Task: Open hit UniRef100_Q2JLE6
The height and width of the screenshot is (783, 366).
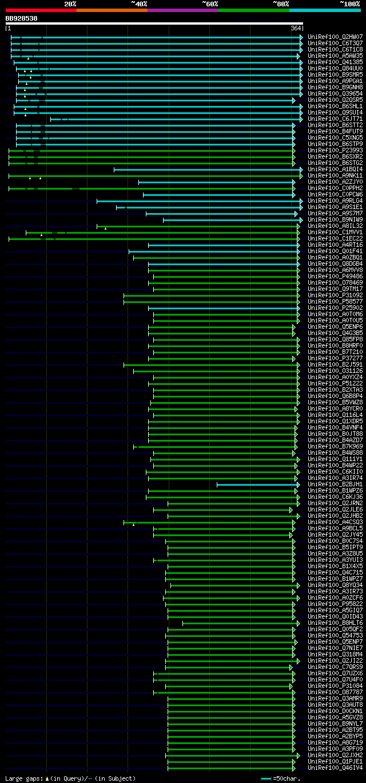Action: point(335,509)
